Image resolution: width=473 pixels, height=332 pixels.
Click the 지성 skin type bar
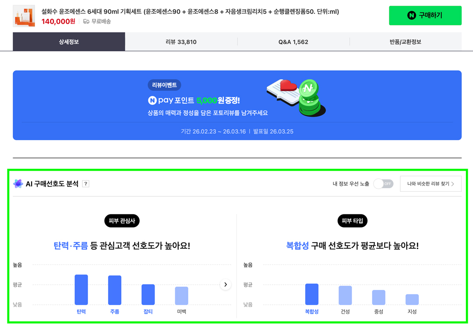(412, 300)
